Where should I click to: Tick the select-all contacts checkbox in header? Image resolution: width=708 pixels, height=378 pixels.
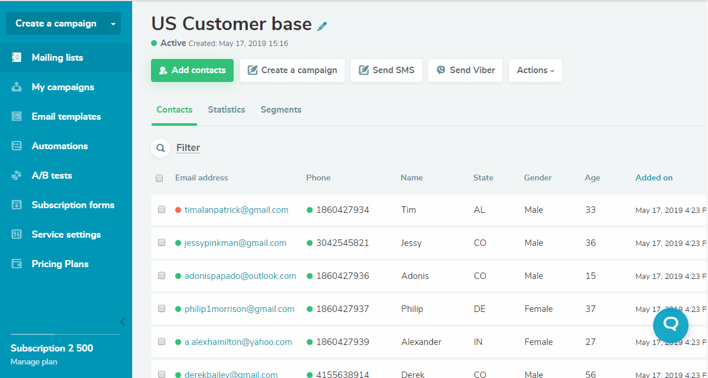159,178
